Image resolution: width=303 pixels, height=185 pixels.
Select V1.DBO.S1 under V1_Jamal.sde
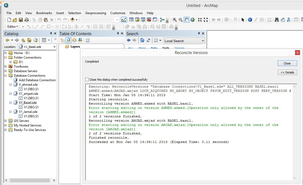pos(31,116)
